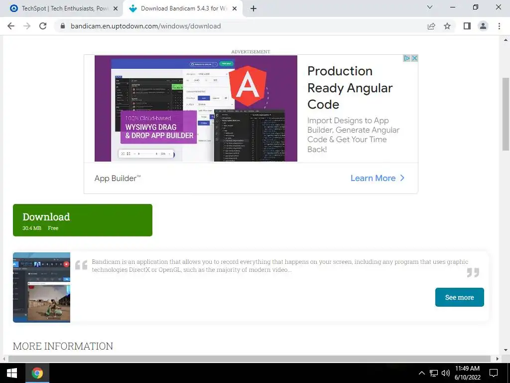
Task: Click the scroll right arrow
Action: [x=498, y=359]
